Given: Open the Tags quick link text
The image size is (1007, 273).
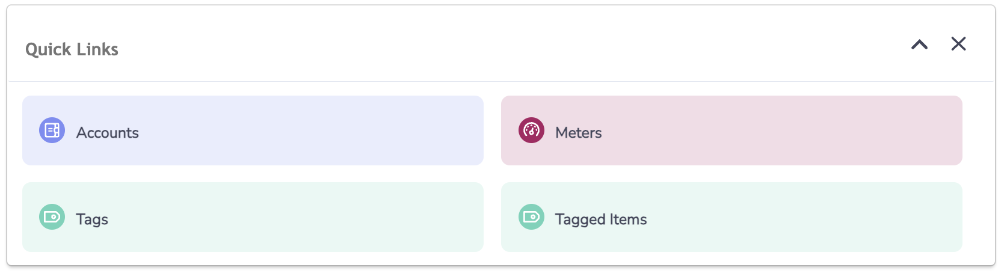Looking at the screenshot, I should [x=92, y=219].
